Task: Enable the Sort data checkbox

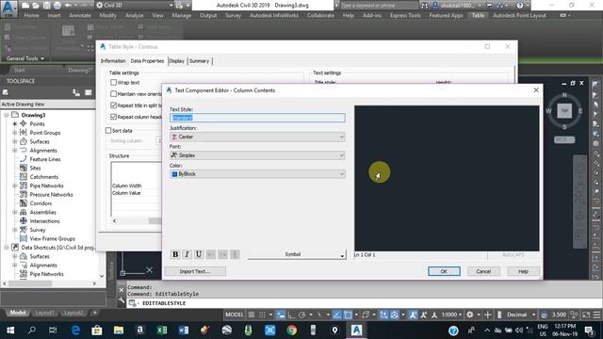Action: coord(108,131)
